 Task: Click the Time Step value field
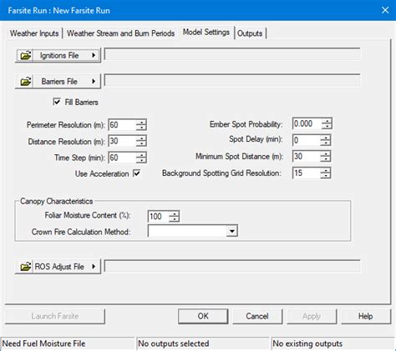(122, 158)
